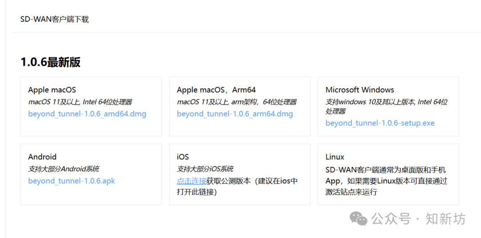Viewport: 481px width, 238px height.
Task: Click the iOS card title
Action: pos(183,157)
